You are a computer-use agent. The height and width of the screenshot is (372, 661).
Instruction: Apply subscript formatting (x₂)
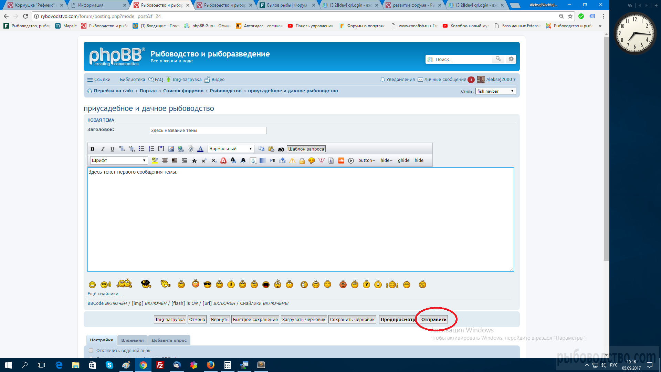214,161
